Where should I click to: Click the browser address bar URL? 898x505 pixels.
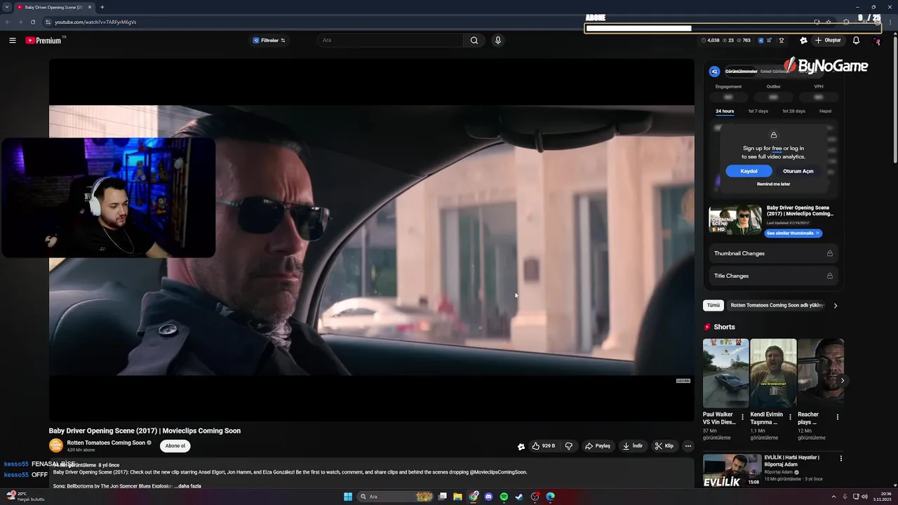pyautogui.click(x=95, y=22)
